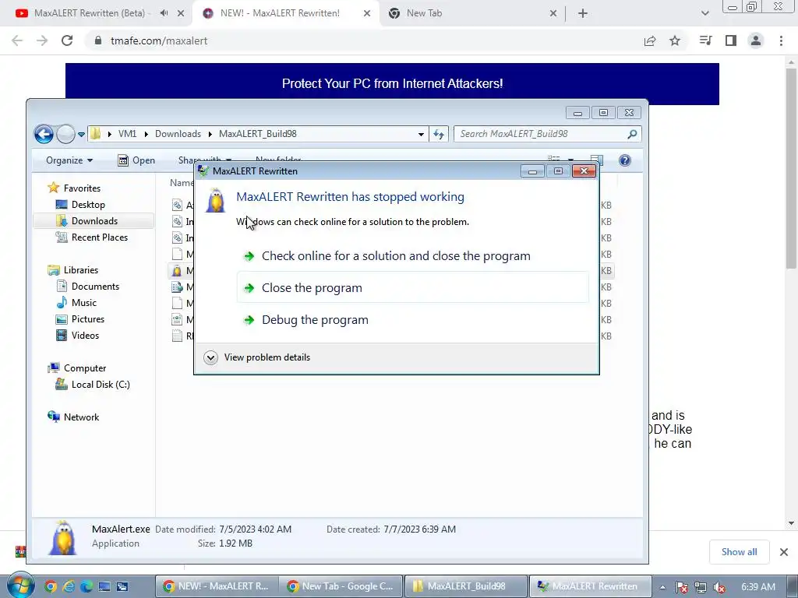
Task: Open the Pictures library
Action: pyautogui.click(x=87, y=318)
